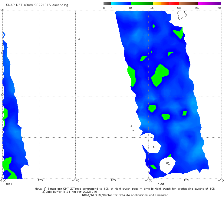Click the 'Times are GMT' note line
Image resolution: width=224 pixels, height=197 pixels.
click(125, 189)
